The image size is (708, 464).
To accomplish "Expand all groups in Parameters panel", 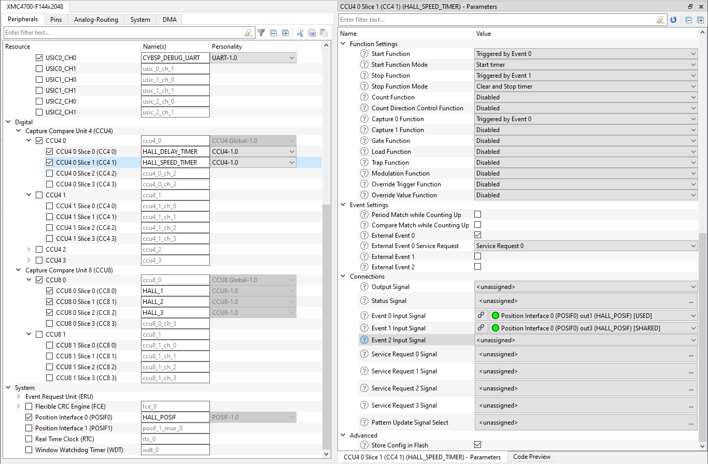I will pos(700,20).
